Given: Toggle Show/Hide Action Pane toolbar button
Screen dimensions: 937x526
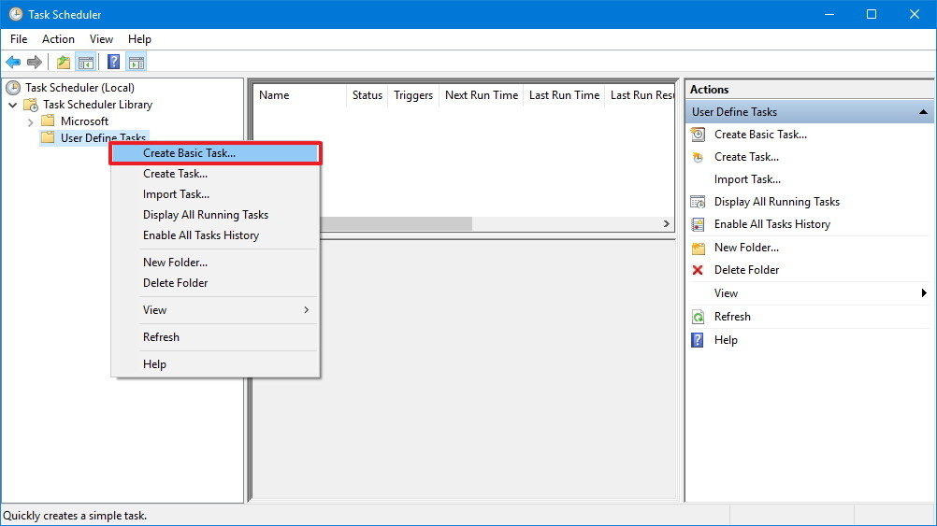Looking at the screenshot, I should (x=137, y=63).
